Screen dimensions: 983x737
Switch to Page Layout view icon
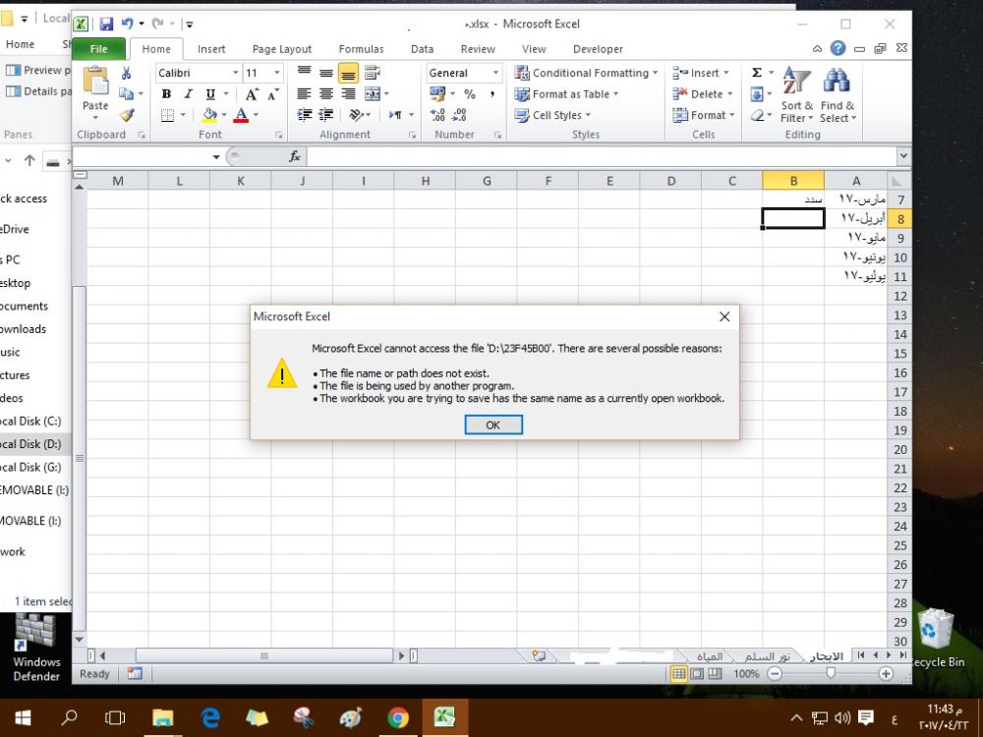tap(697, 674)
